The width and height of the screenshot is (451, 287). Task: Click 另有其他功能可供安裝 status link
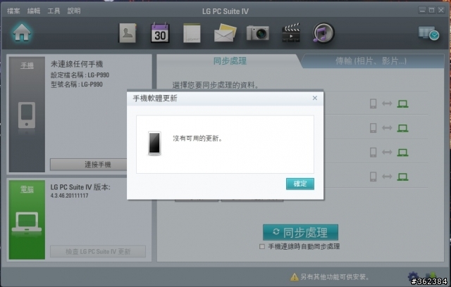tap(335, 276)
